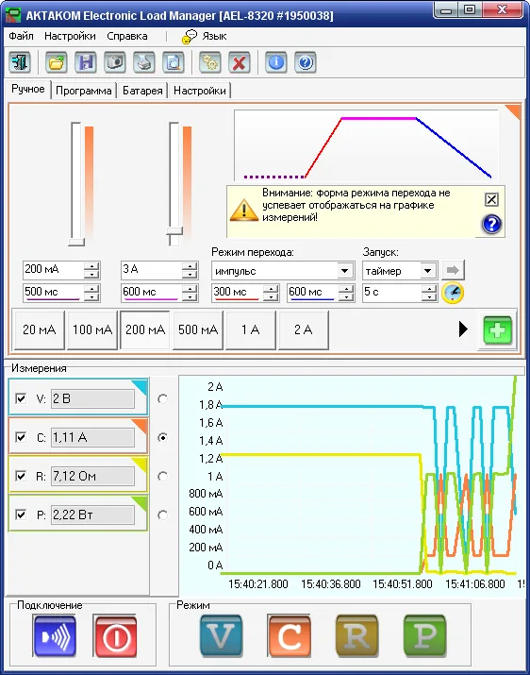Open the Файл menu
Viewport: 530px width, 675px height.
point(21,36)
